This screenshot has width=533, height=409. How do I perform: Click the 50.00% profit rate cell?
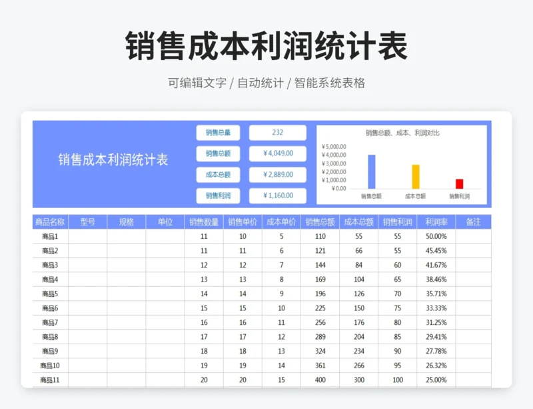(436, 236)
